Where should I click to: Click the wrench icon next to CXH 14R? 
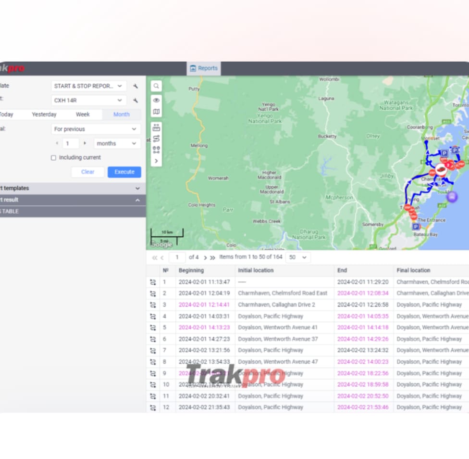tap(135, 100)
